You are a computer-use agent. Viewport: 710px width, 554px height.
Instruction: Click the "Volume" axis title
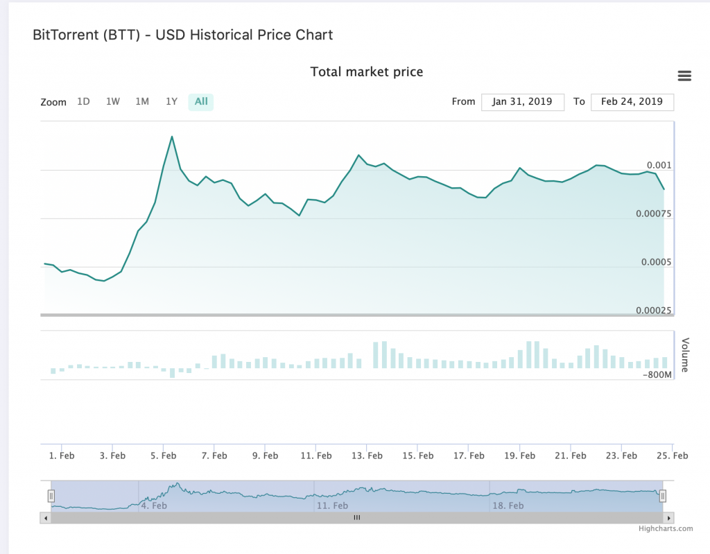(x=686, y=355)
